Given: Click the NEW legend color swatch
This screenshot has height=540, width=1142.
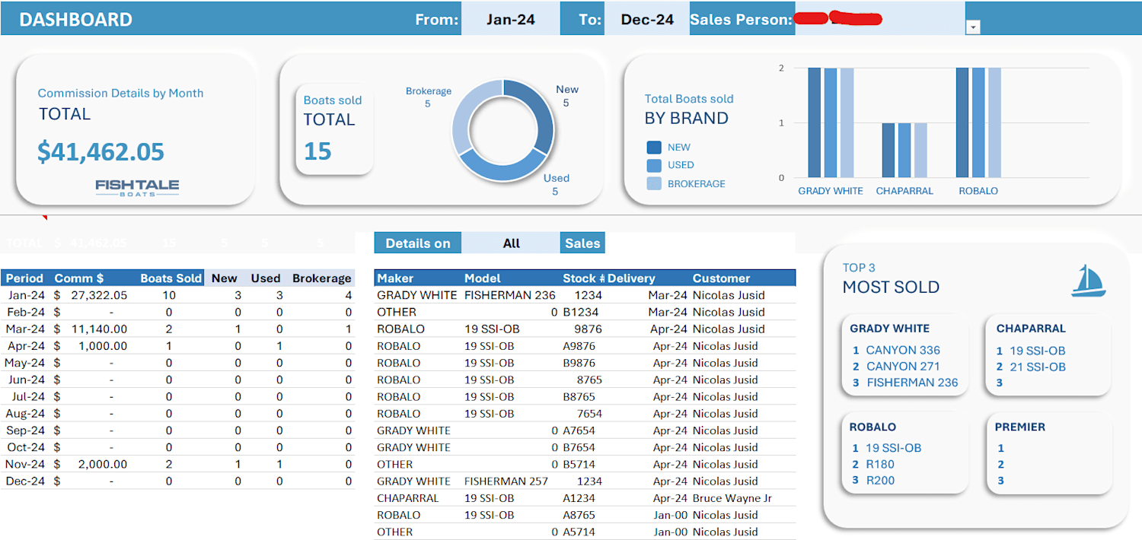Looking at the screenshot, I should coord(654,148).
